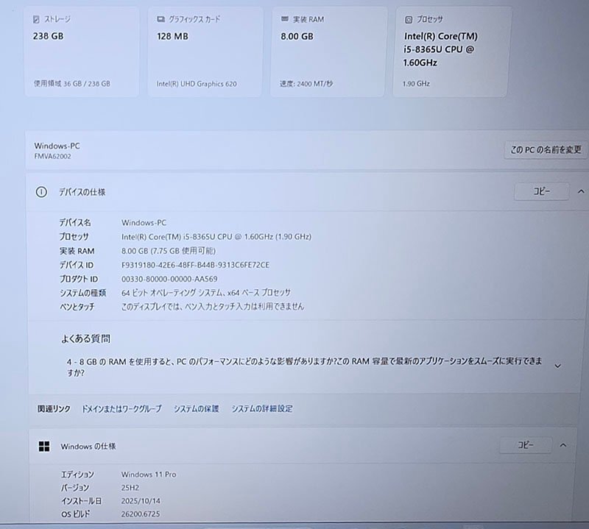Open the 238 GB storage card
589x529 pixels.
(x=82, y=52)
